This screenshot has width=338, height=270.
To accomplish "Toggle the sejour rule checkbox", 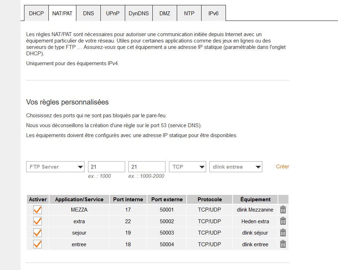I will (37, 233).
